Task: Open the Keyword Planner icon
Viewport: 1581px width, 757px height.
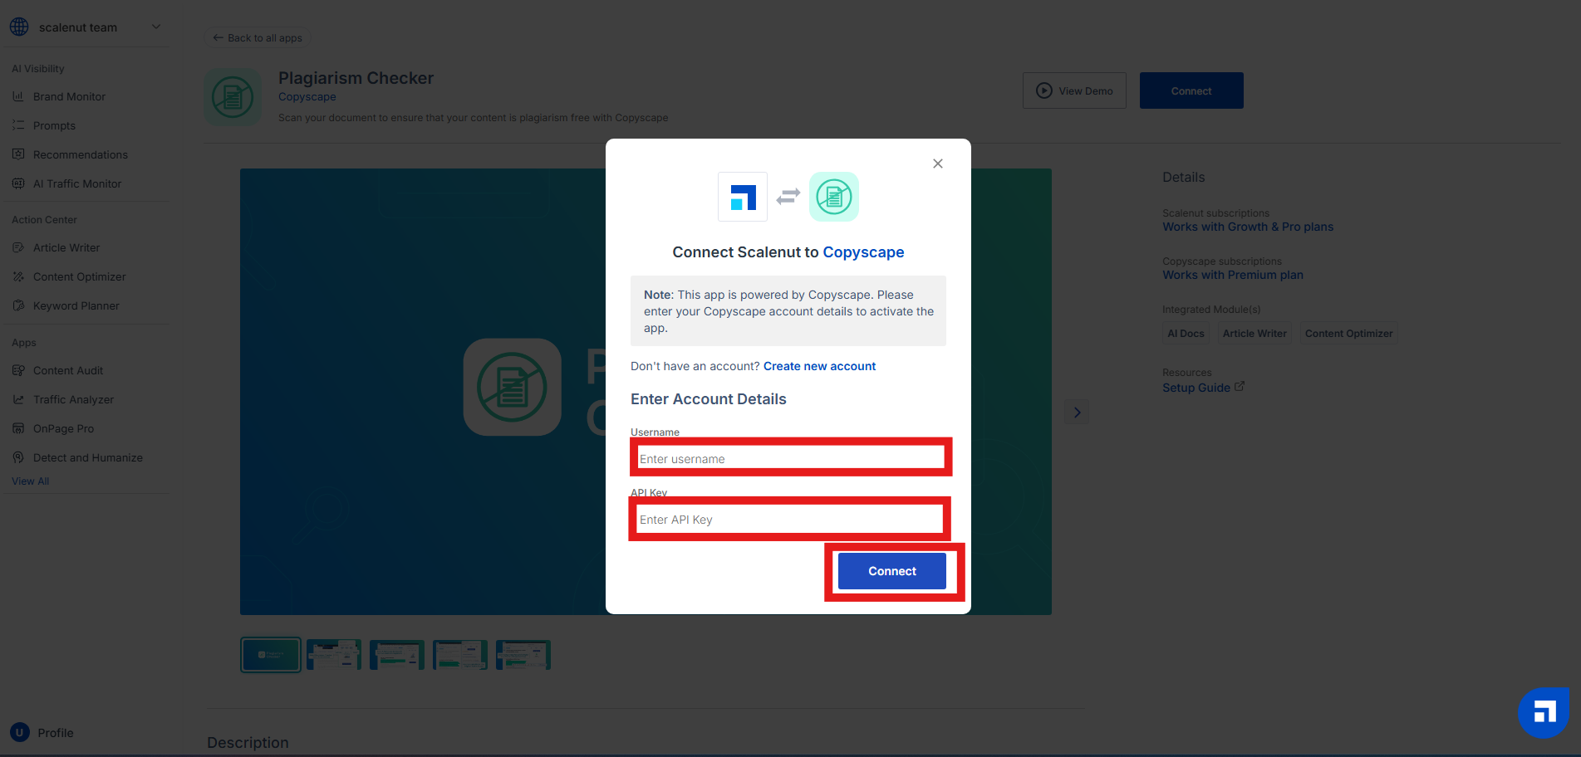Action: pos(18,305)
